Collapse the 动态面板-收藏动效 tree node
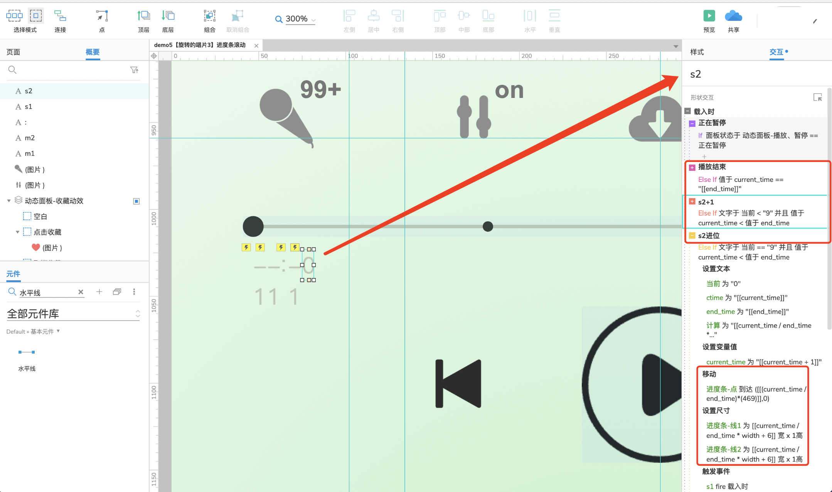Screen dimensions: 832x492 (x=8, y=201)
